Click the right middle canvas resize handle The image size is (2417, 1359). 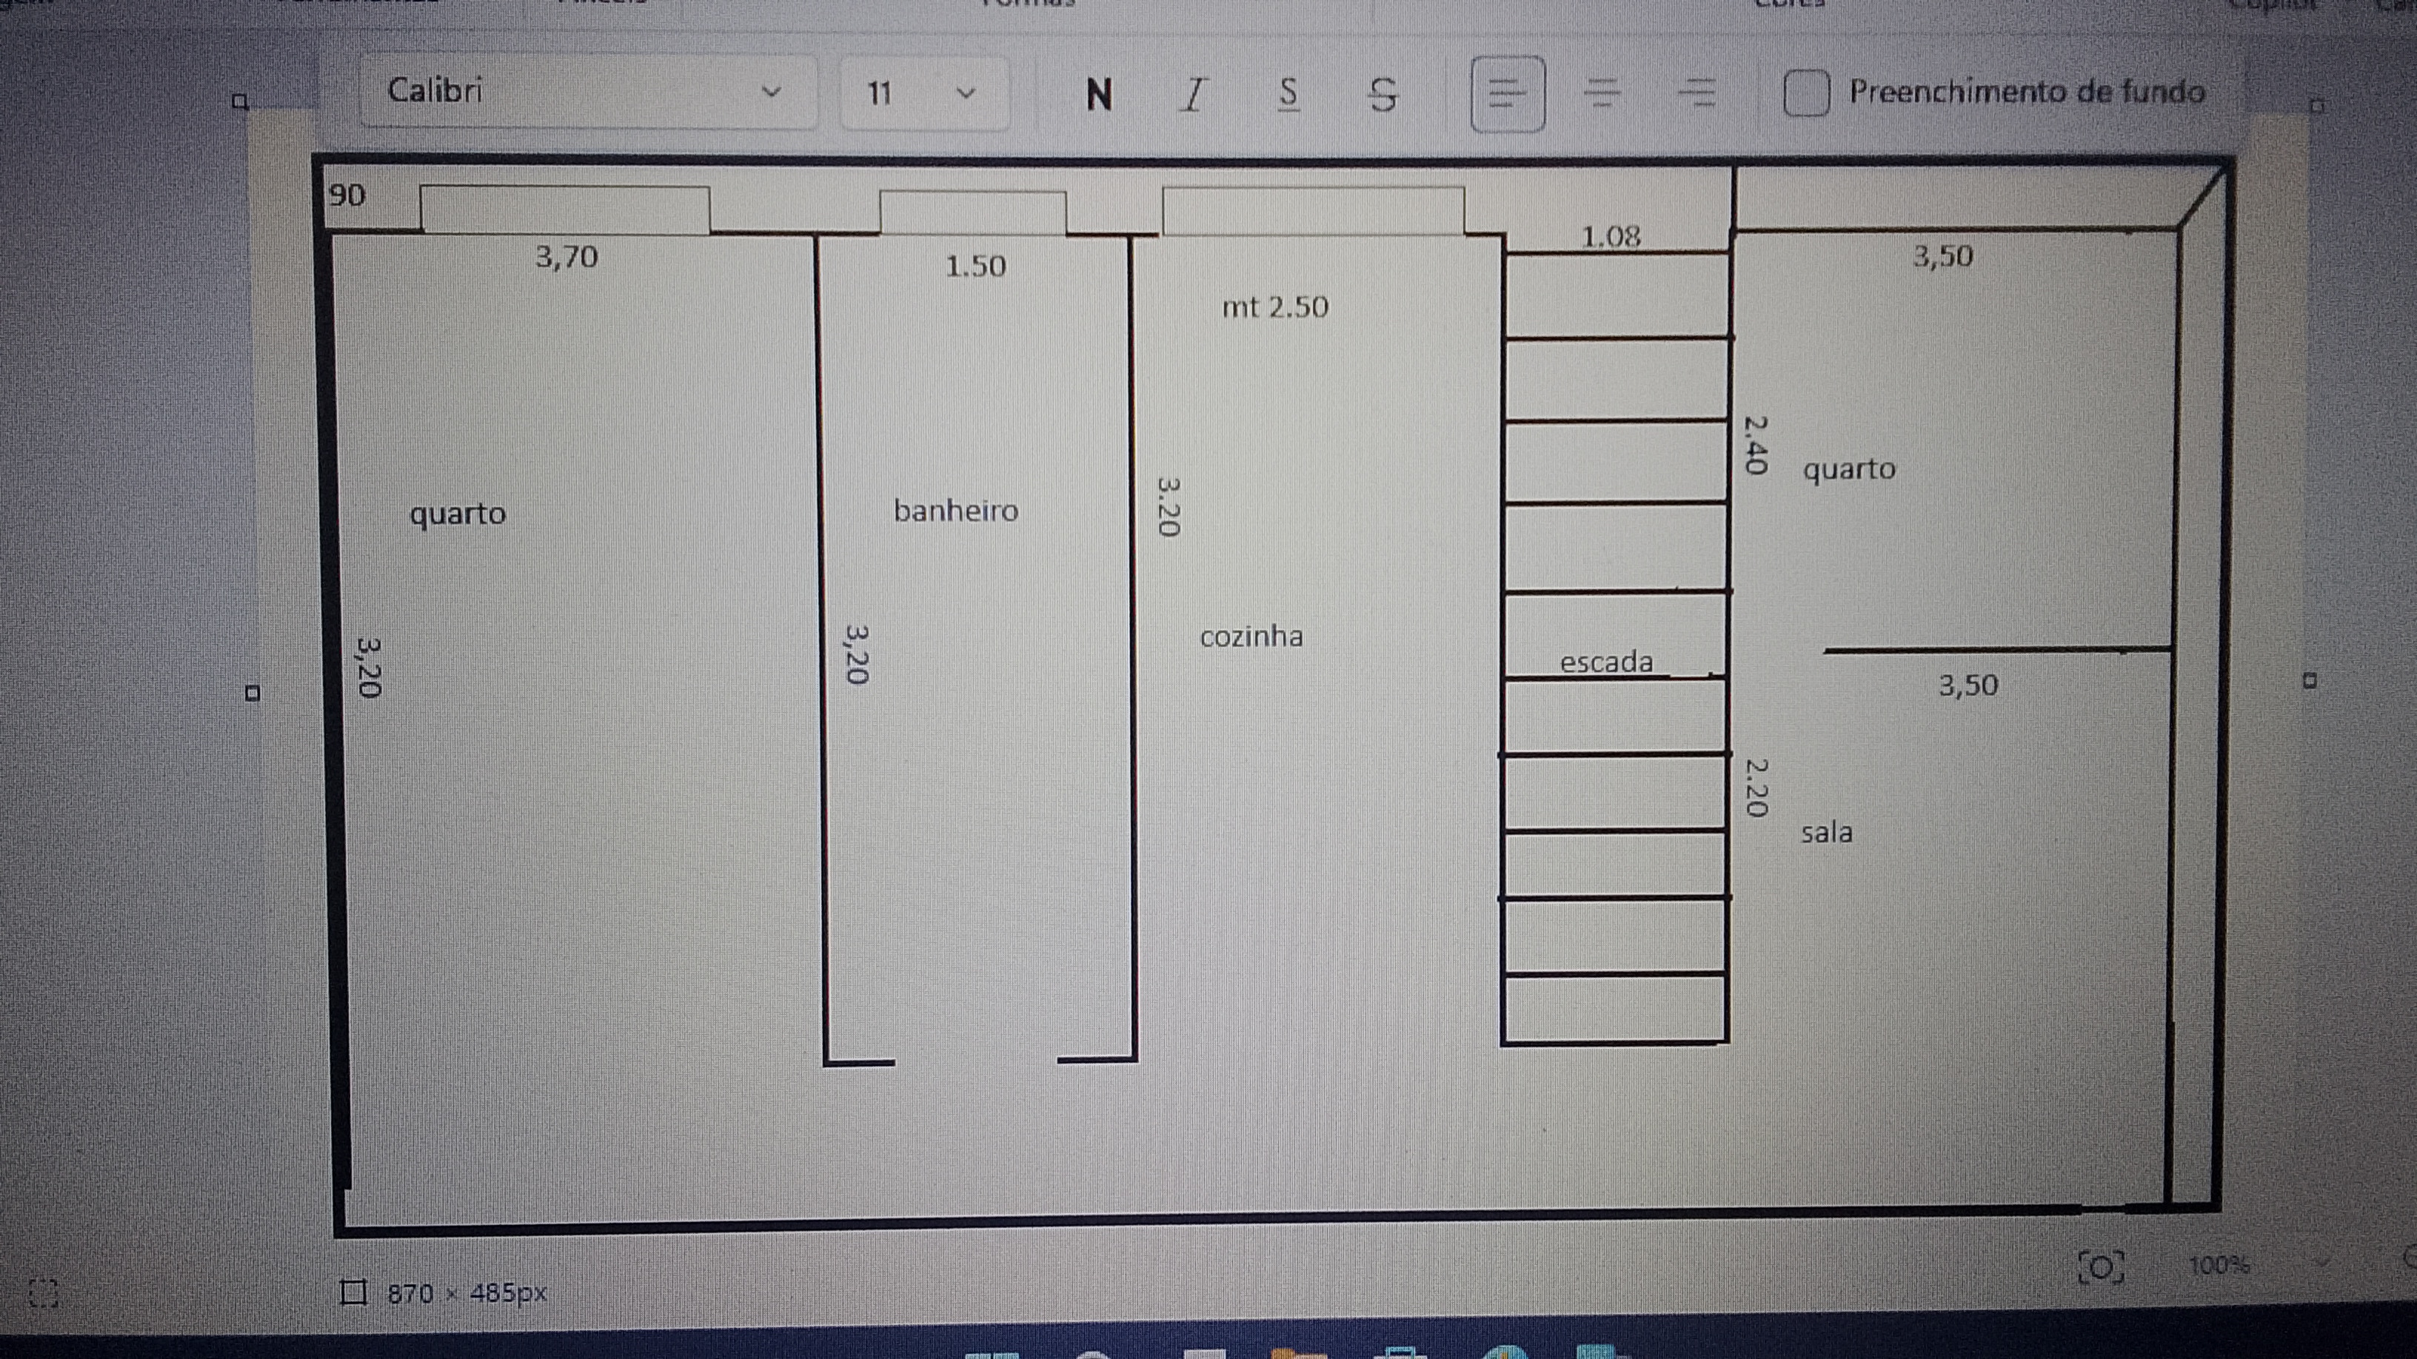2309,681
